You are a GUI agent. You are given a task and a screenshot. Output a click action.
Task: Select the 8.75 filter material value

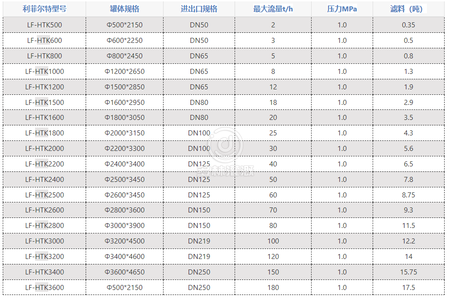(x=408, y=195)
